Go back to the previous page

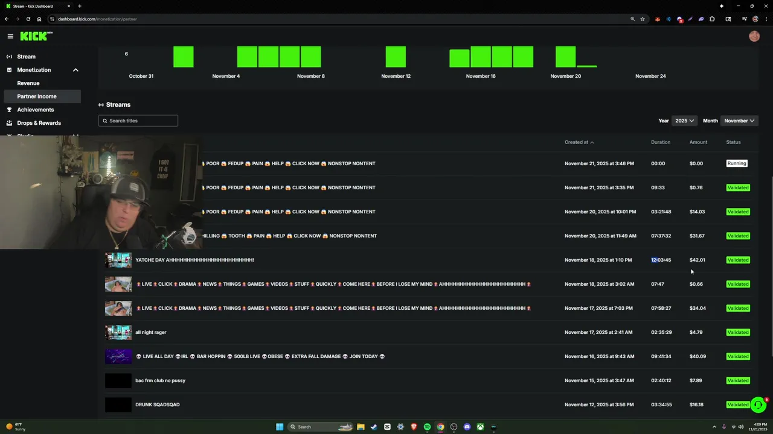pyautogui.click(x=7, y=19)
